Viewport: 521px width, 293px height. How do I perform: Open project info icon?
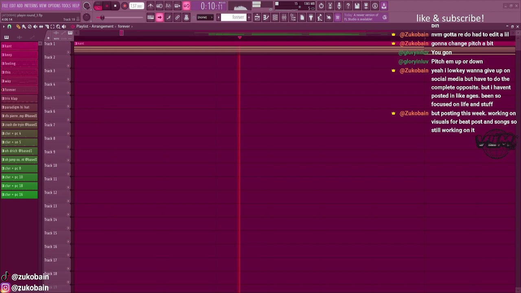point(375,6)
